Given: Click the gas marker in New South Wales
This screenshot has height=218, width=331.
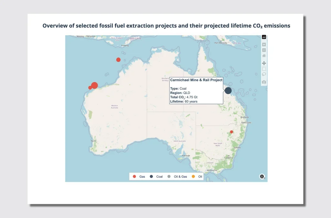Looking at the screenshot, I should pyautogui.click(x=231, y=132).
